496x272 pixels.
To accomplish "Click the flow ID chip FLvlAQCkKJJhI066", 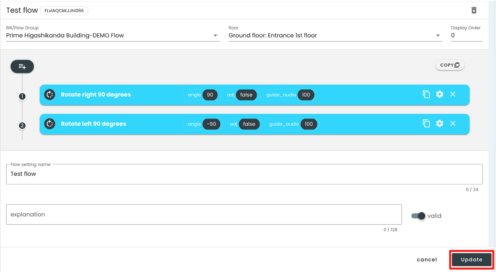I will (x=64, y=11).
